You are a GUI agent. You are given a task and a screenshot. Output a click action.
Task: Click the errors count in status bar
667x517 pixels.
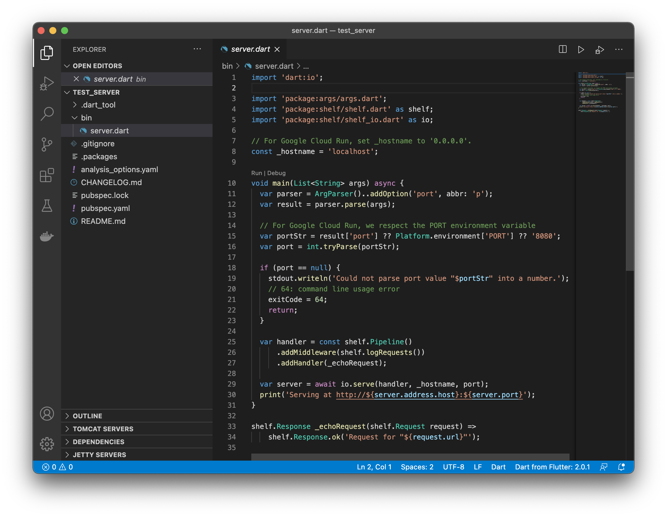49,467
